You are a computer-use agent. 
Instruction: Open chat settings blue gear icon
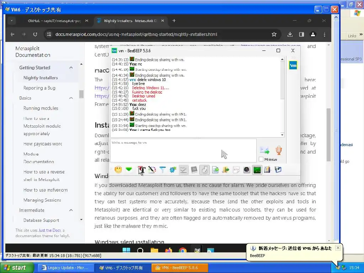click(173, 170)
